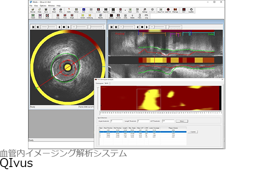This screenshot has width=255, height=170.
Task: Click the vertical slider beside the chemogram map
Action: 98,98
